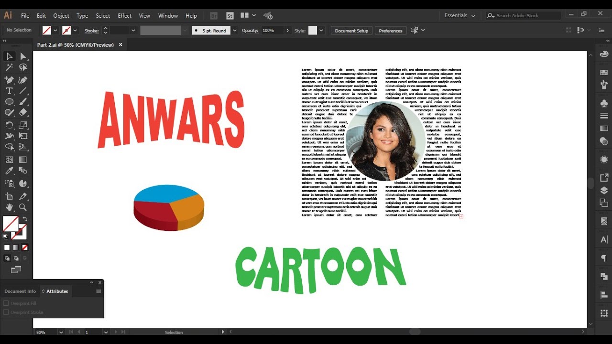The image size is (612, 344).
Task: Open the Layers panel icon
Action: [x=604, y=190]
